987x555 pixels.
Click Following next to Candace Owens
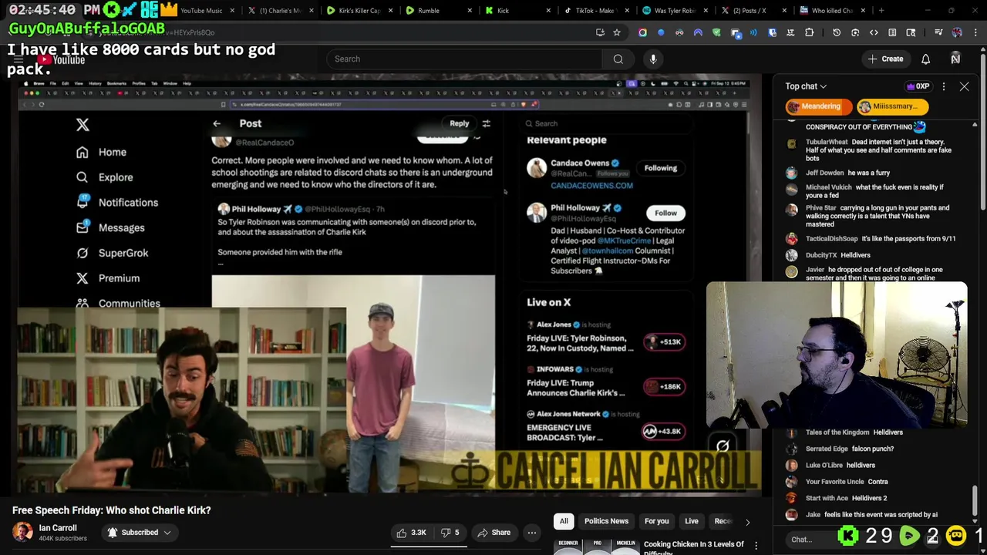(x=661, y=168)
